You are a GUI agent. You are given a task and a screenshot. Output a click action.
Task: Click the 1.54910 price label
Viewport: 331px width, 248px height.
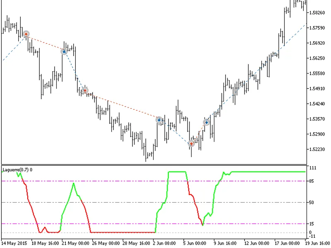tap(317, 88)
